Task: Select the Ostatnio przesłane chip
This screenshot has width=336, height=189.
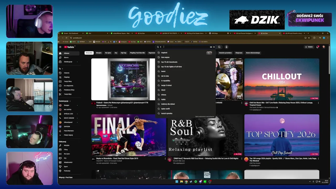Action: click(x=225, y=53)
